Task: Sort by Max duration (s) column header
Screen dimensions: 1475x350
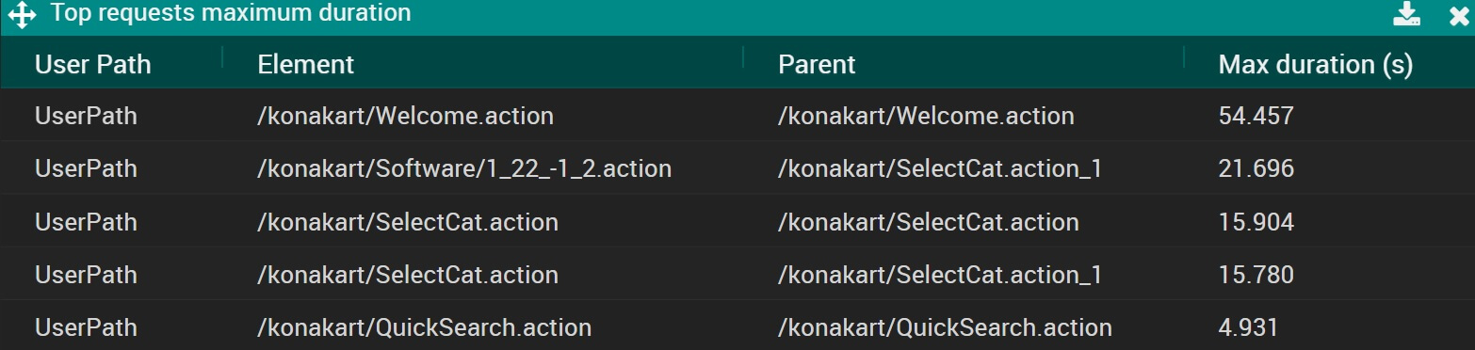Action: [1316, 64]
